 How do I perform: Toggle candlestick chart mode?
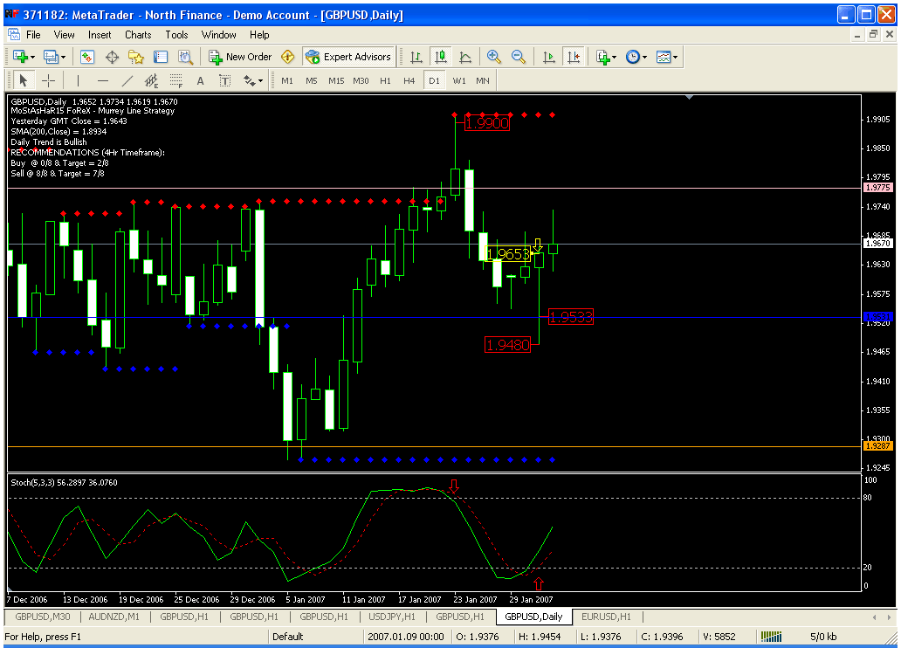[441, 57]
